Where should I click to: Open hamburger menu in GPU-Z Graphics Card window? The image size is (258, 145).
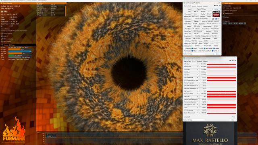click(220, 6)
